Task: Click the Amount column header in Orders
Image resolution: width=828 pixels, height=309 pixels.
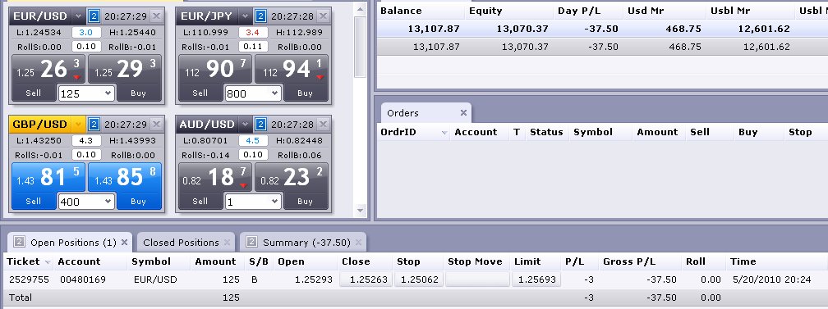Action: pyautogui.click(x=657, y=132)
